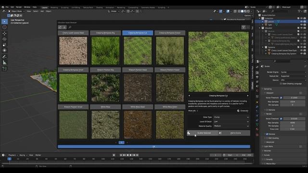Click the Graswald logo link

coord(243,111)
